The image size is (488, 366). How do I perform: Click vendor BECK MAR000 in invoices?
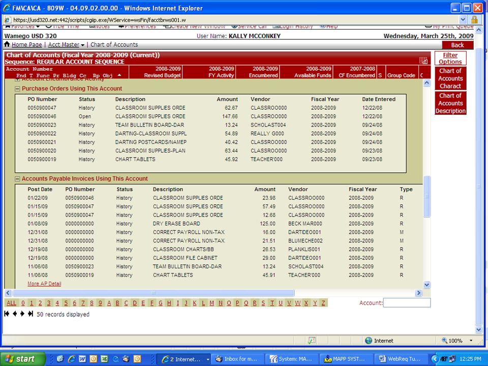(305, 224)
